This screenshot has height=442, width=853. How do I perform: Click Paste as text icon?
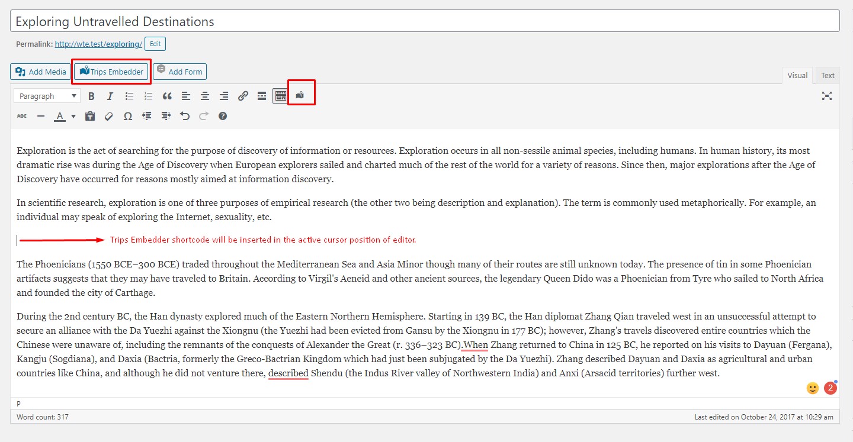click(x=90, y=116)
